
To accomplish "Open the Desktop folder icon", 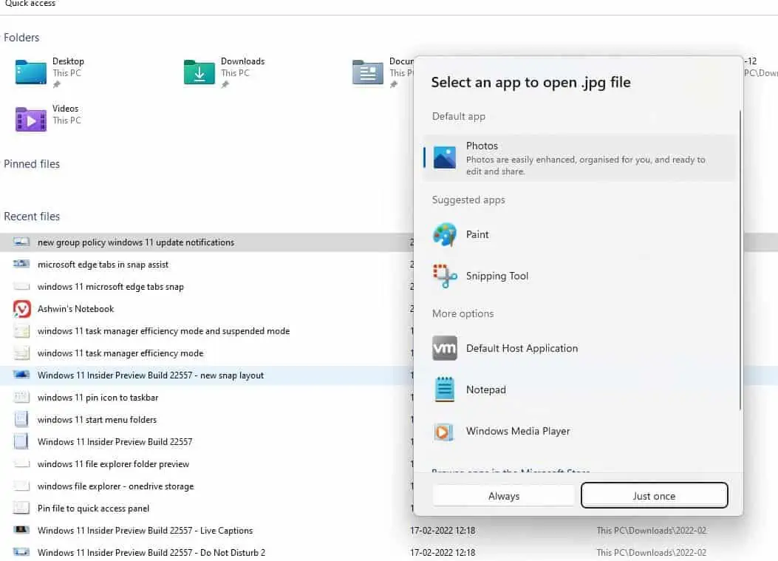I will pos(31,72).
